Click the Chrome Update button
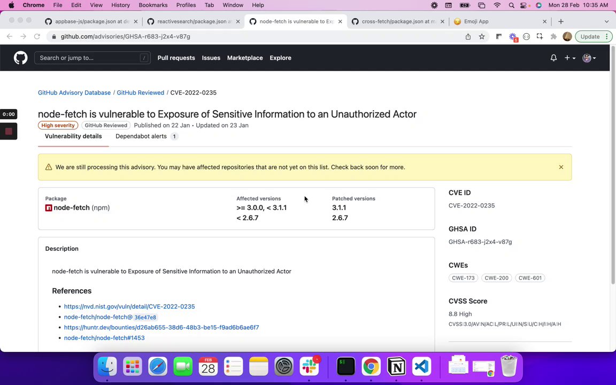The image size is (616, 385). 593,36
